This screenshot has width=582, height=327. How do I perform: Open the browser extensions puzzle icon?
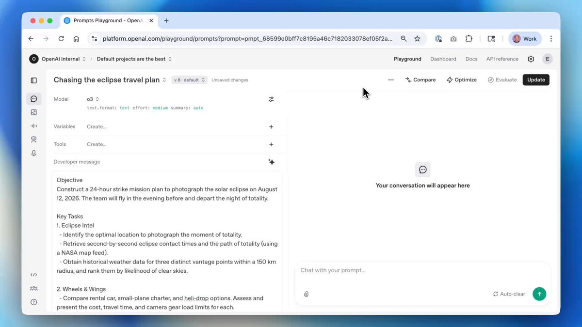click(x=469, y=39)
